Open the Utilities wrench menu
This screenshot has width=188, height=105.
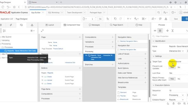(136, 19)
